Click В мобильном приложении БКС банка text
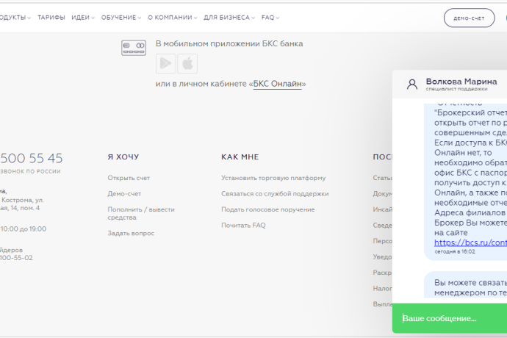 [x=229, y=43]
